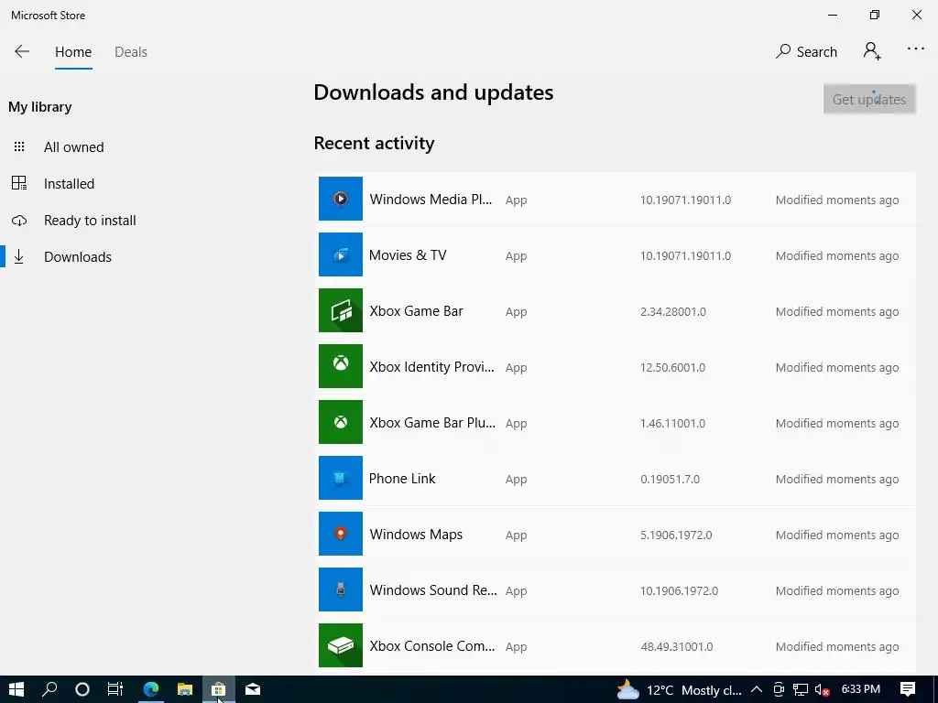
Task: Open the Xbox Game Bar app icon
Action: (341, 310)
